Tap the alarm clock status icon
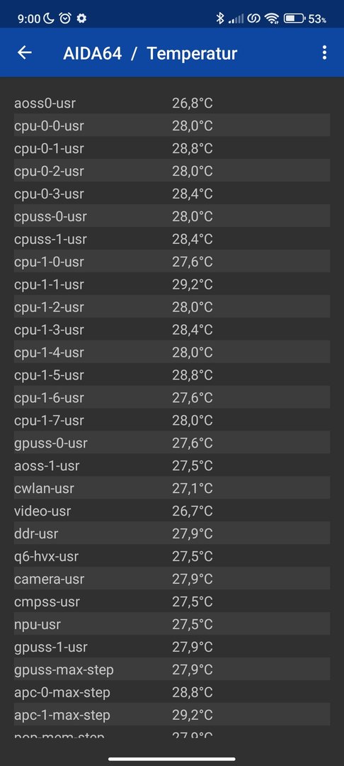344x766 pixels. [65, 18]
